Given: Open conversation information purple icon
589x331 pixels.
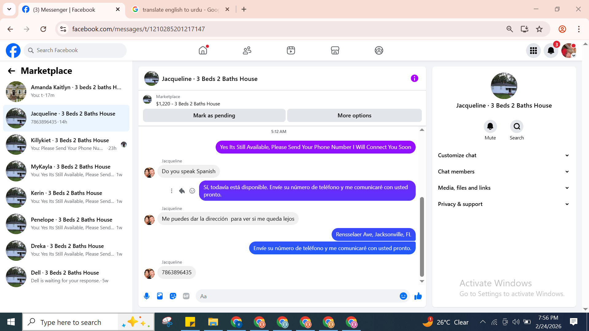Looking at the screenshot, I should (414, 78).
